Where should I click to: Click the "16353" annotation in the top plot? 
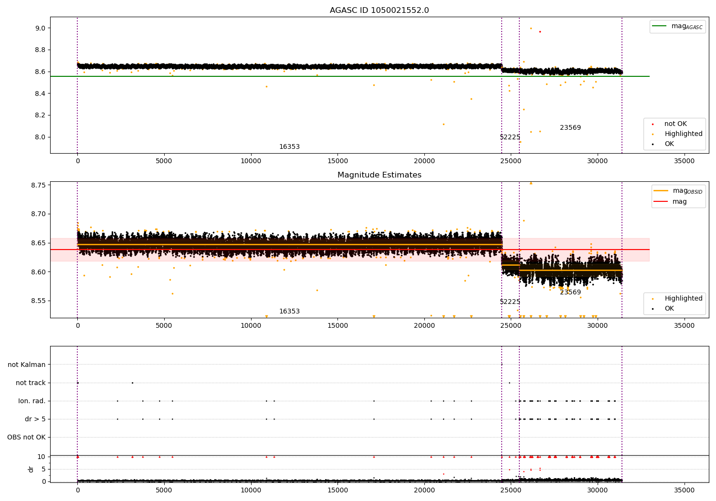(289, 147)
